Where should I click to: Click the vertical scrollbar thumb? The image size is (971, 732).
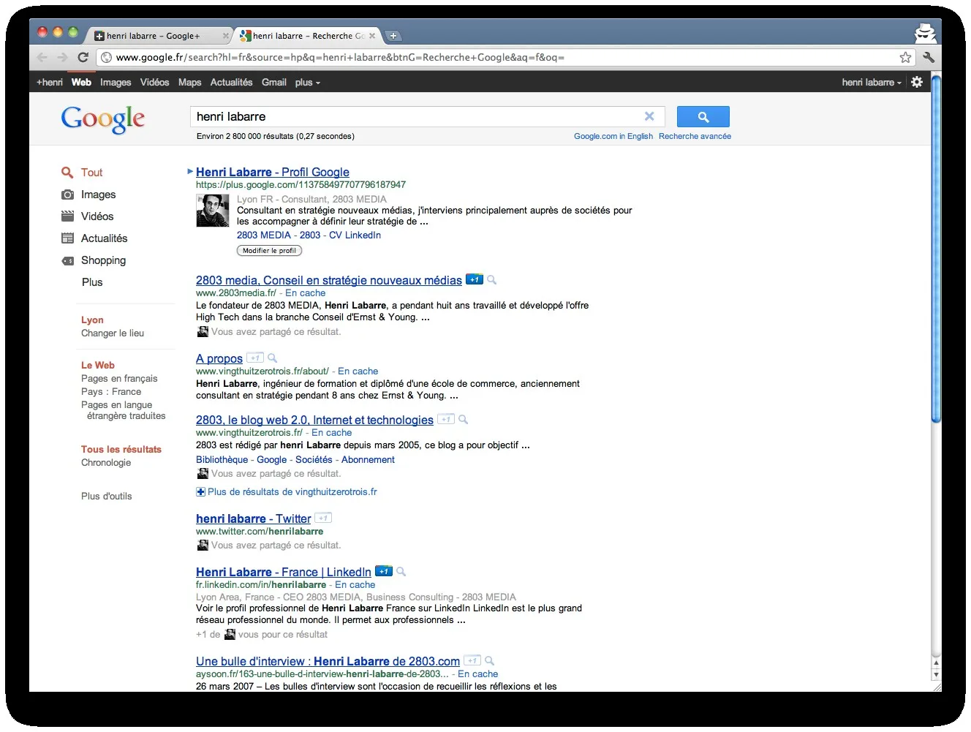[936, 249]
